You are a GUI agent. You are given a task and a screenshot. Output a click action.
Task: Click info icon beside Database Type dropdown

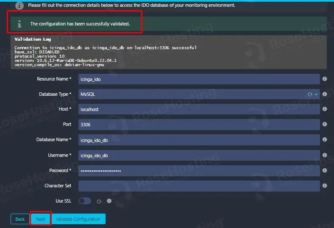coord(325,95)
